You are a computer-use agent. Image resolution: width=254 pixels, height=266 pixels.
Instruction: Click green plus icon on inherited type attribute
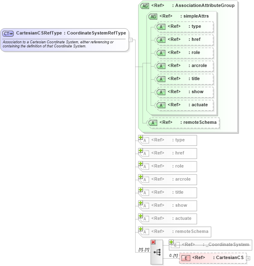click(140, 137)
